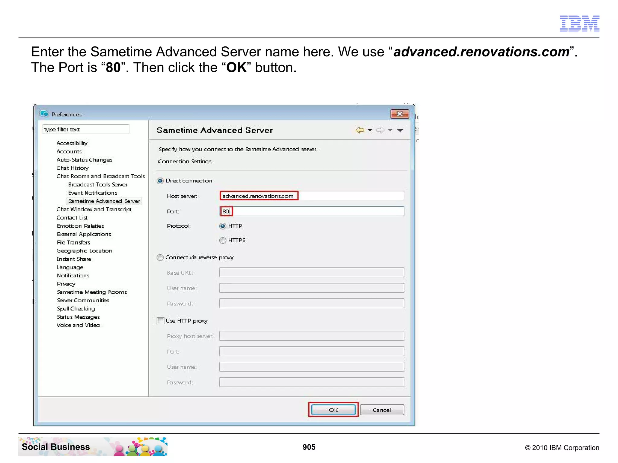Click the direct connection Port field
The width and height of the screenshot is (618, 463).
pyautogui.click(x=312, y=211)
